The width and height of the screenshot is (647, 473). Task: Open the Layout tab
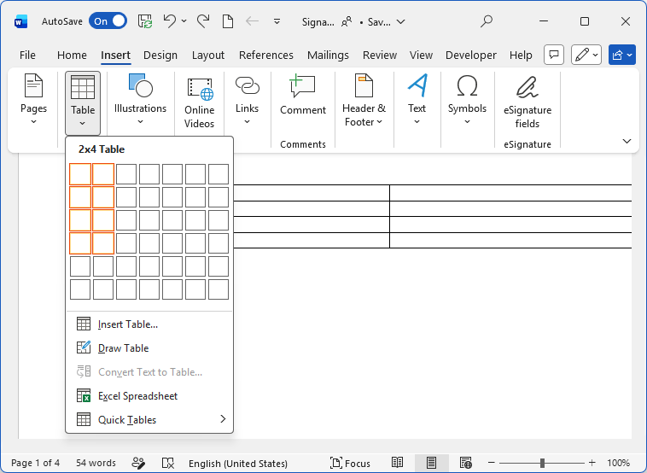coord(208,55)
